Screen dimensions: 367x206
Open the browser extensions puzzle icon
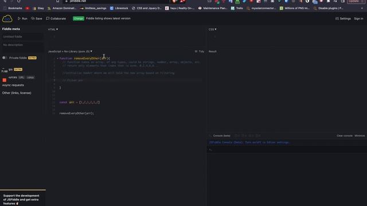pos(328,1)
